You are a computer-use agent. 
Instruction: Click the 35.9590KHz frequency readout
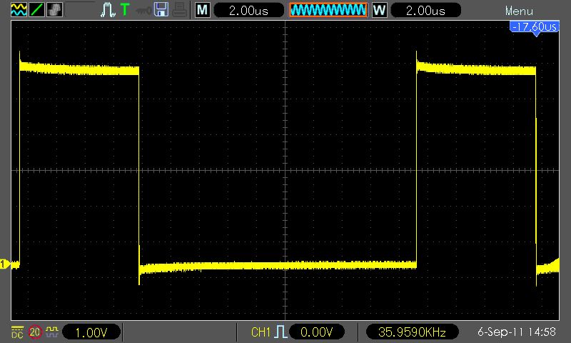coord(412,332)
